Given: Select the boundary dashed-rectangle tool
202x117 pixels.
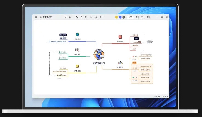Looking at the screenshot, I should (x=86, y=17).
